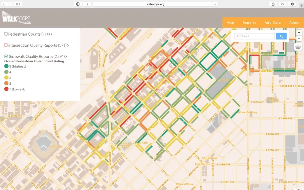Click the 25th and Welton map label
The image size is (304, 190).
pos(185,184)
